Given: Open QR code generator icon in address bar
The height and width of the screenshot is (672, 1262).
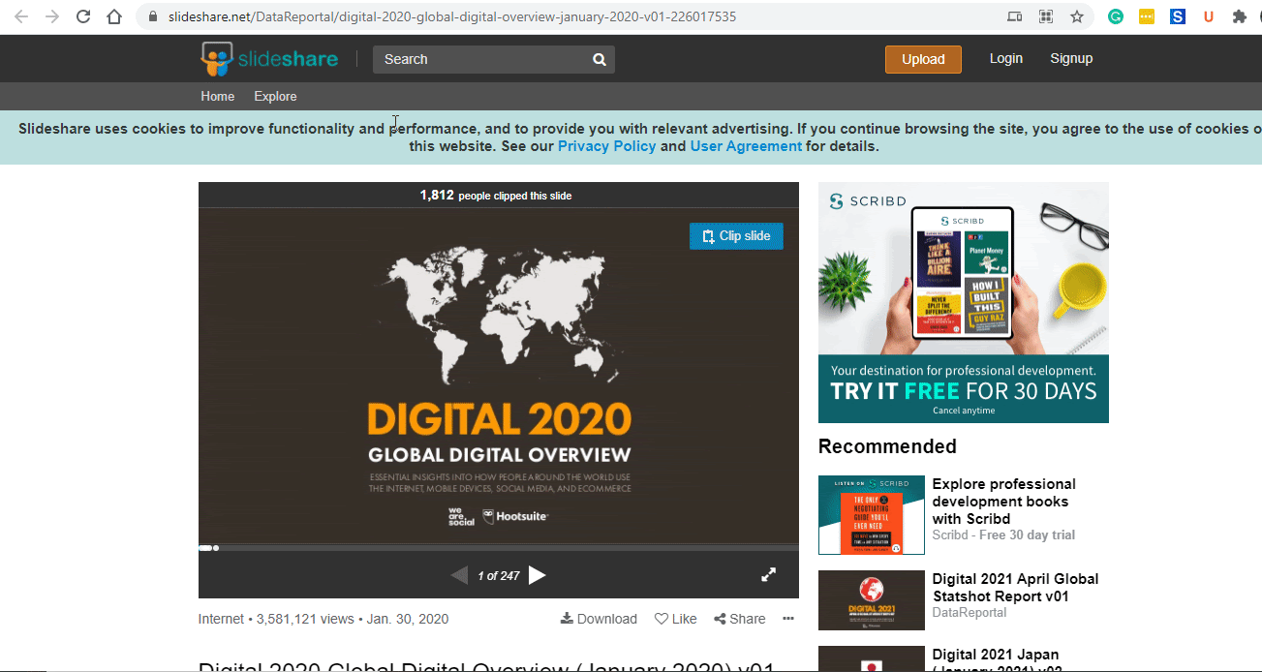Looking at the screenshot, I should (x=1046, y=16).
